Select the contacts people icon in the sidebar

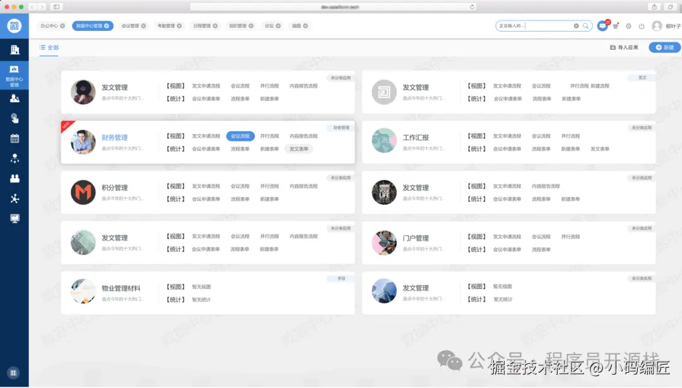[x=14, y=97]
